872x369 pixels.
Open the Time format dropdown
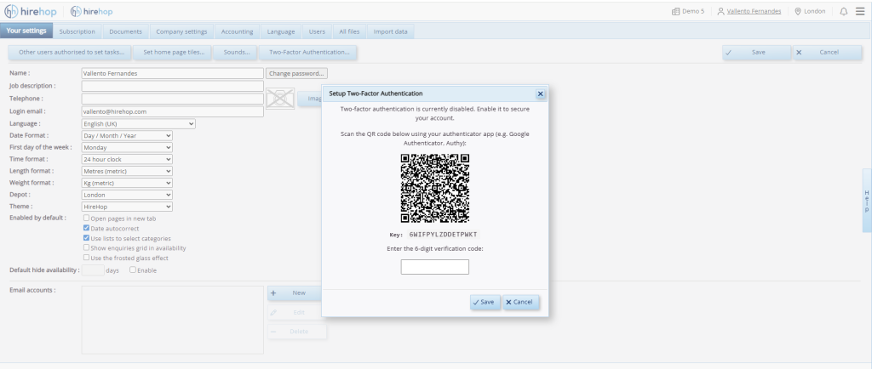pyautogui.click(x=127, y=159)
